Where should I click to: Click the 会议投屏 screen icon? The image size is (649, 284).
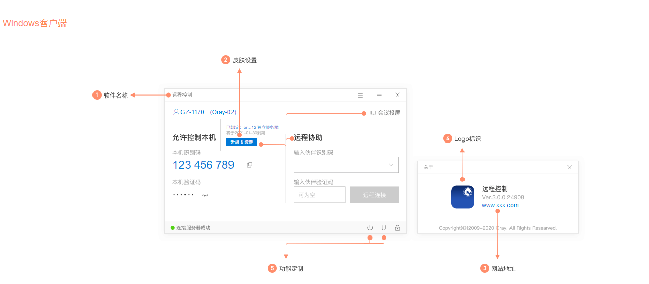click(x=373, y=113)
